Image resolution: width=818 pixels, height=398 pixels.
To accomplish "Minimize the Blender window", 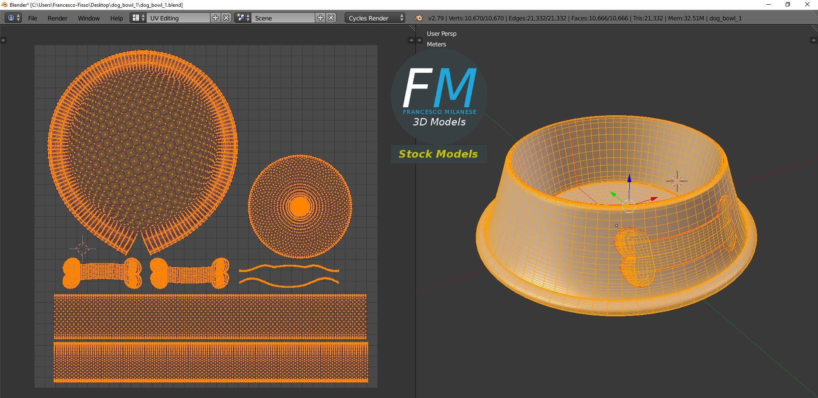I will 769,5.
